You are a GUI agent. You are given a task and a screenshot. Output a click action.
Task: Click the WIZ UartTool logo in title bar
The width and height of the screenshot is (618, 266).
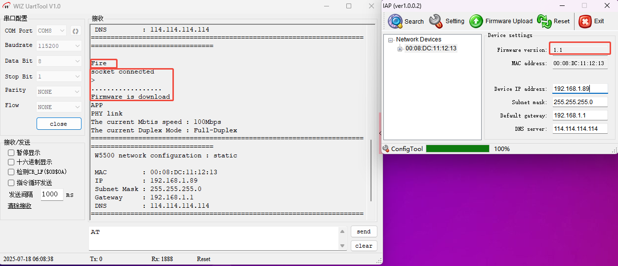pyautogui.click(x=7, y=6)
